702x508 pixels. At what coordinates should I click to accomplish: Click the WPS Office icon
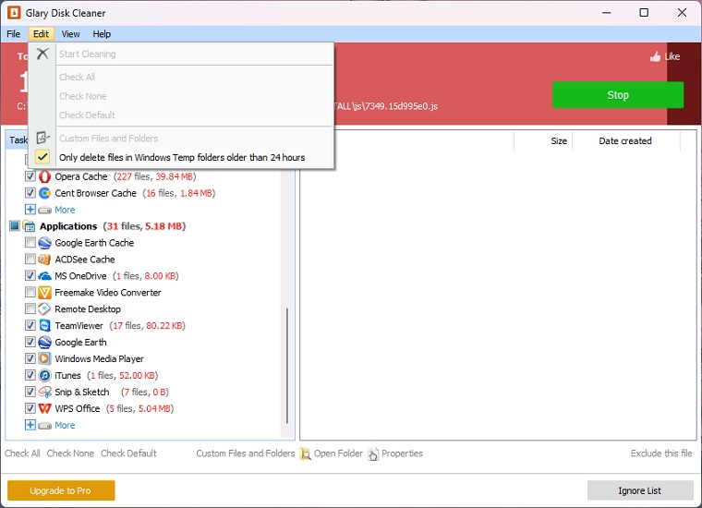pos(44,408)
